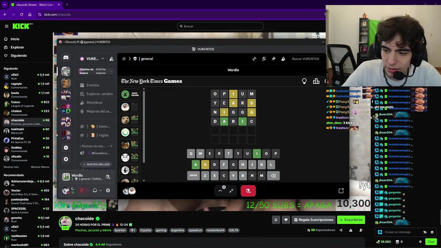Open Wordle statistics bar chart icon

316,81
